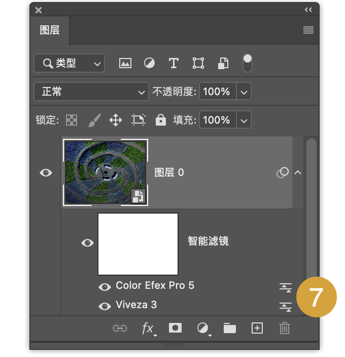This screenshot has height=357, width=345.
Task: Lock all with the padlock icon
Action: point(160,120)
